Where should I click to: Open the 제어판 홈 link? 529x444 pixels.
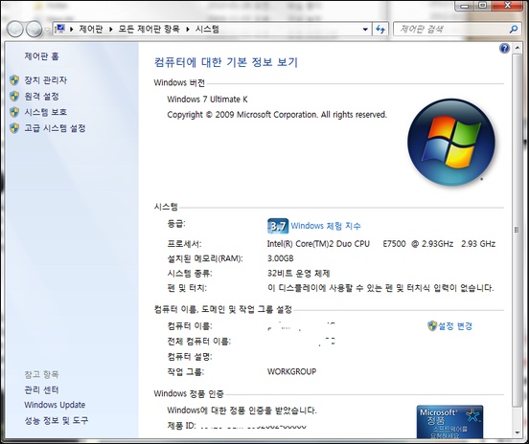coord(41,56)
